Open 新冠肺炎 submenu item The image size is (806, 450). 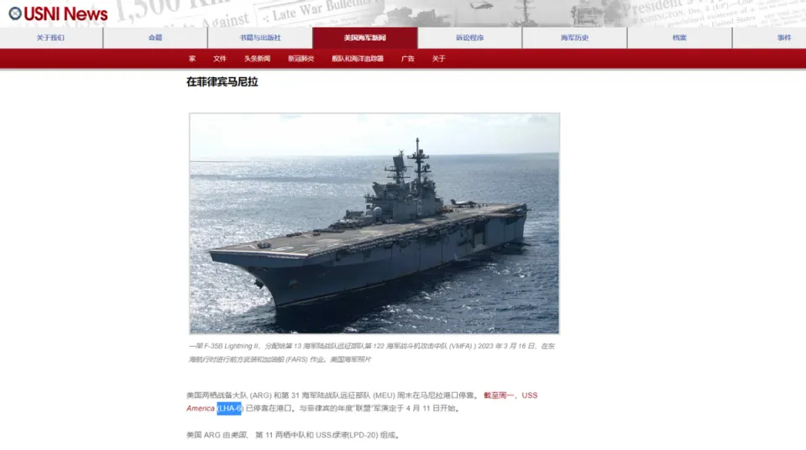click(x=301, y=59)
